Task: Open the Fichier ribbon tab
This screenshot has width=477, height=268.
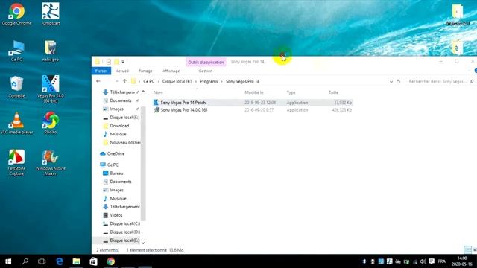Action: 101,71
